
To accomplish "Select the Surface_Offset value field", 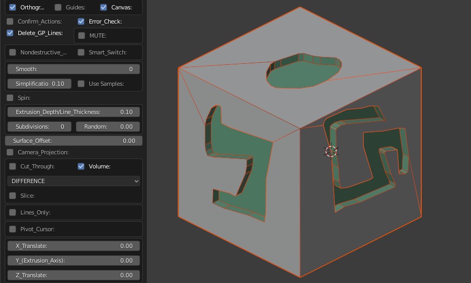I will [x=74, y=141].
